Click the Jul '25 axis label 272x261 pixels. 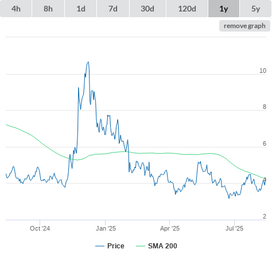coord(234,228)
